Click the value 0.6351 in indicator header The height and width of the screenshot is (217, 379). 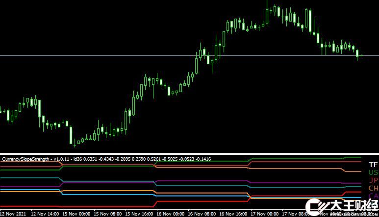point(90,159)
